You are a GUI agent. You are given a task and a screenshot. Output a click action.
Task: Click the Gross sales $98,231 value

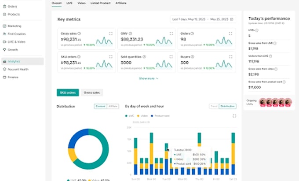tap(71, 39)
